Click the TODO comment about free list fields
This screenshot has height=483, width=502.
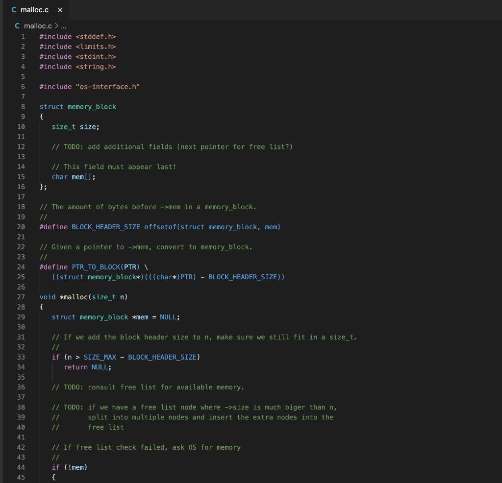tap(172, 146)
